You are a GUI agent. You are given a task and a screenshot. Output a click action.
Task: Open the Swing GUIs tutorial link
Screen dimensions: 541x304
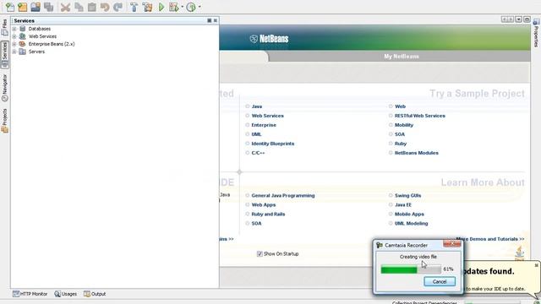pos(407,195)
